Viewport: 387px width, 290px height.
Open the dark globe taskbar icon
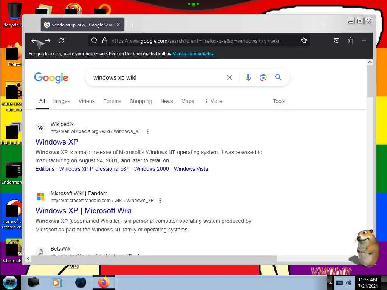(80, 282)
